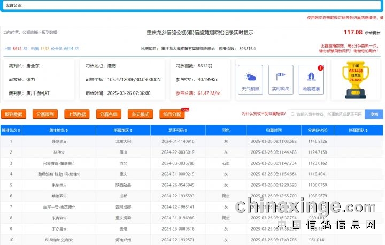Click the 实时风向 wind direction icon
The image size is (385, 245).
tap(280, 80)
